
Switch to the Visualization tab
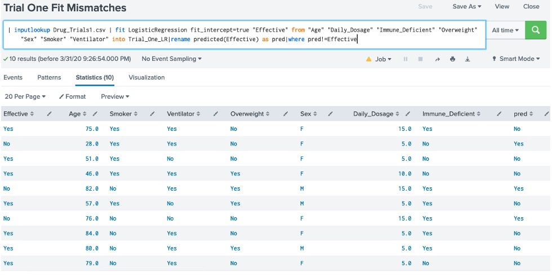click(146, 77)
